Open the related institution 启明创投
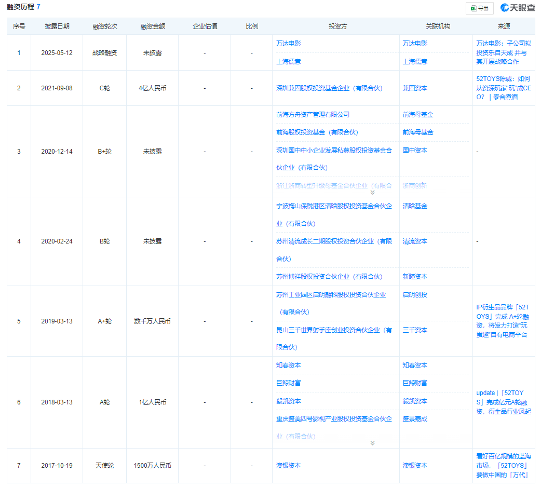The image size is (541, 488). [415, 295]
